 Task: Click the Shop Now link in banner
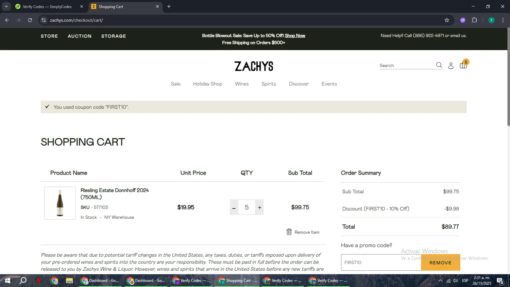click(x=295, y=36)
